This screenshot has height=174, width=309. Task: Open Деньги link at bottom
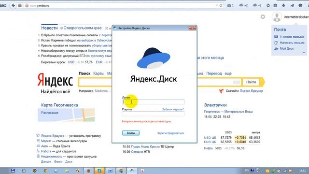[46, 161]
